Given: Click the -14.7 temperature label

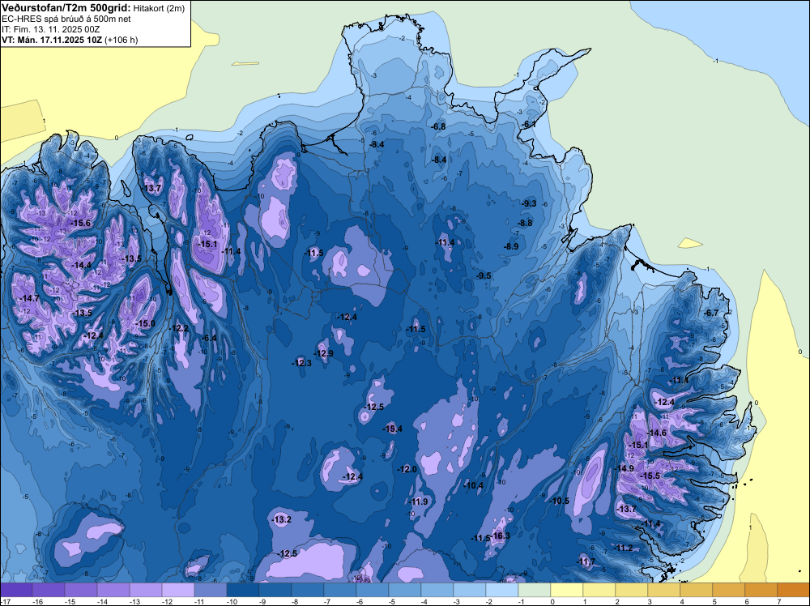Looking at the screenshot, I should pos(29,298).
